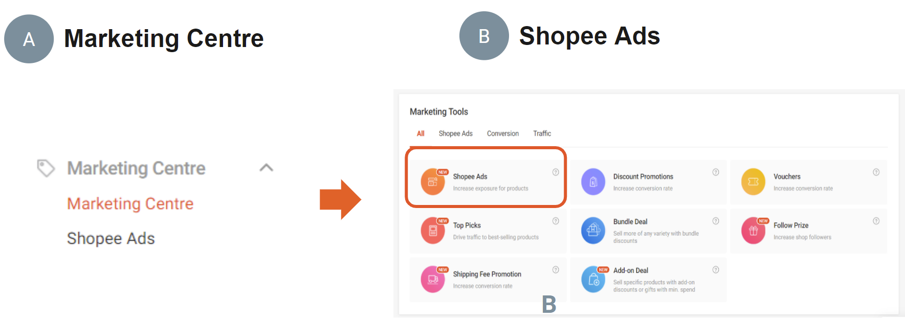This screenshot has height=322, width=905.
Task: Select the yellow Vouchers ticket icon
Action: point(753,181)
